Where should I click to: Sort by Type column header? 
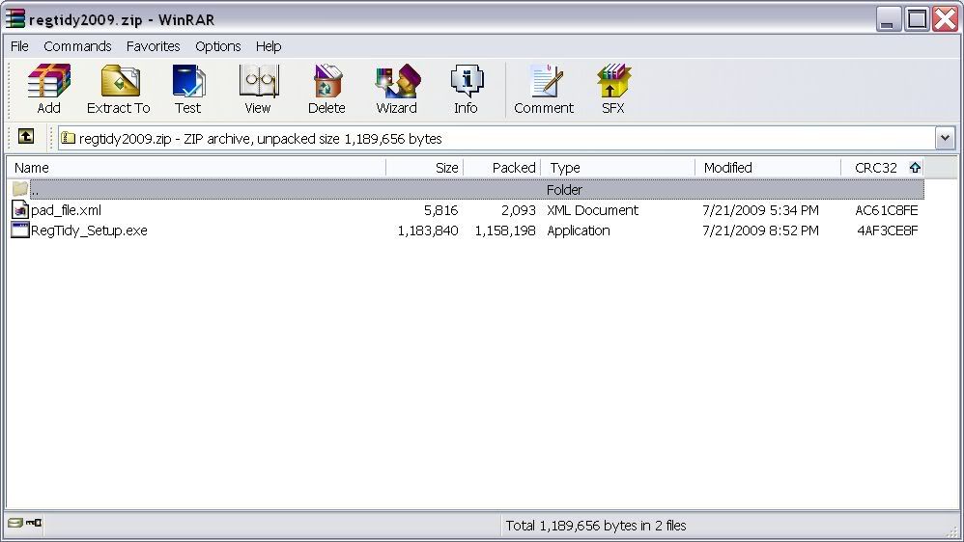pos(618,168)
